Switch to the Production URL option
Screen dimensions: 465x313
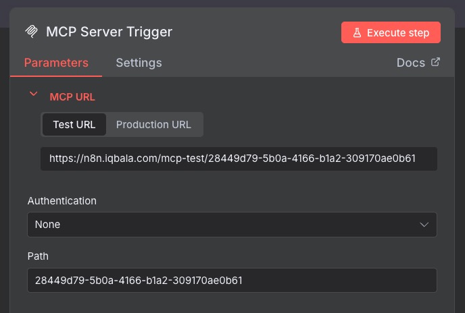[x=153, y=124]
